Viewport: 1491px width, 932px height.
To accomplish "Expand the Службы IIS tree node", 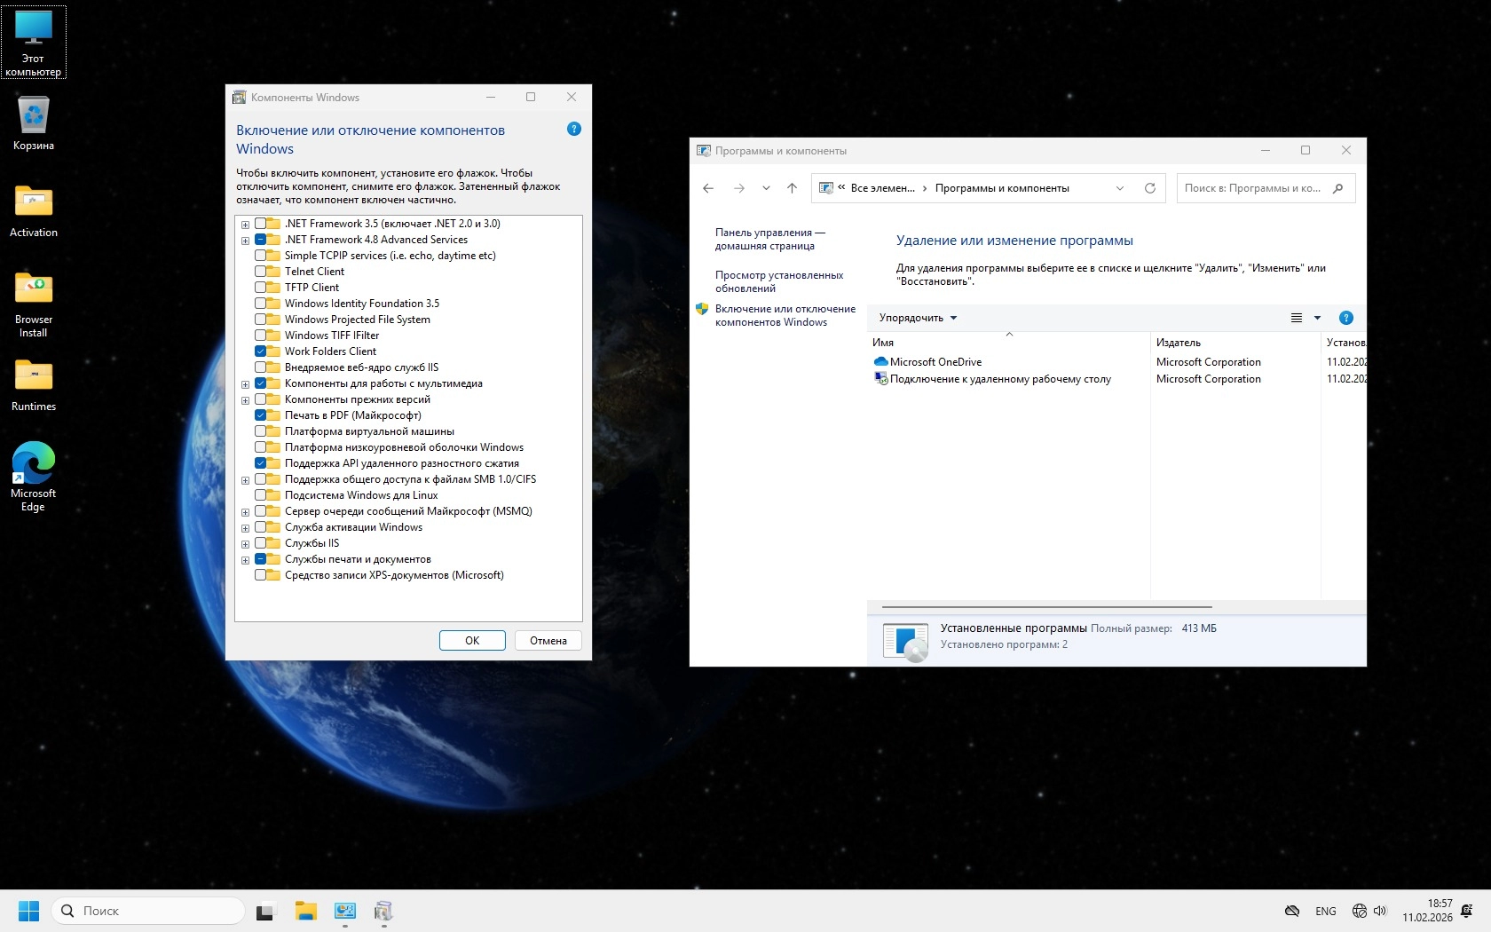I will [x=245, y=544].
